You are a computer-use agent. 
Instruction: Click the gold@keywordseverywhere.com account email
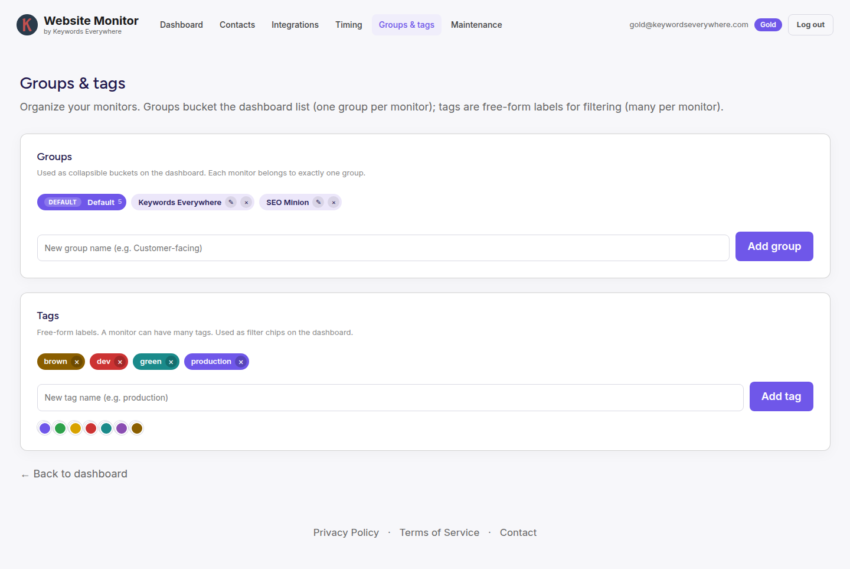(x=689, y=25)
